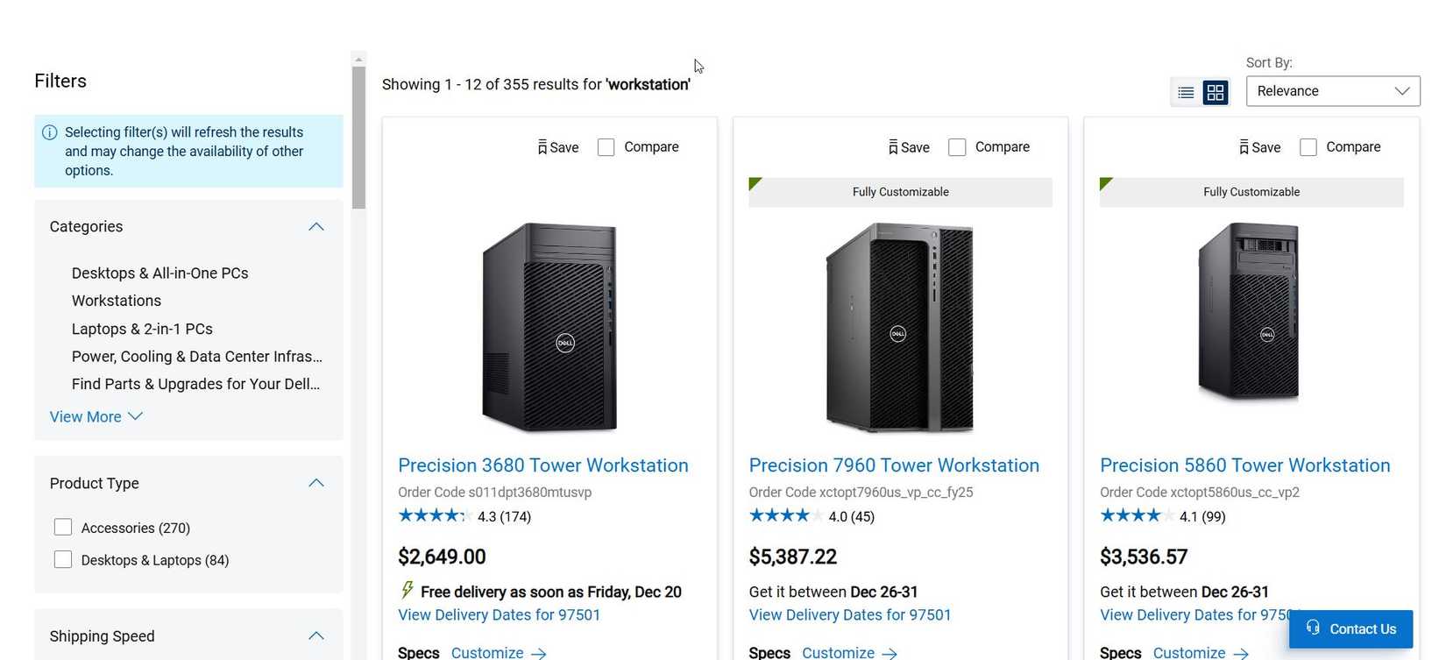Click the info icon in the filters notice
Image resolution: width=1446 pixels, height=660 pixels.
point(48,132)
